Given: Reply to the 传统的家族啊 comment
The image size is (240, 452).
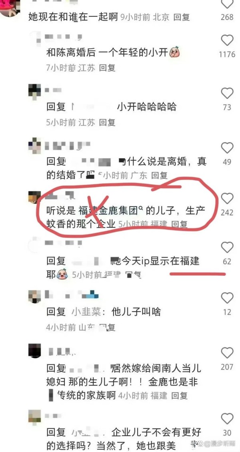Looking at the screenshot, I should pyautogui.click(x=180, y=396).
